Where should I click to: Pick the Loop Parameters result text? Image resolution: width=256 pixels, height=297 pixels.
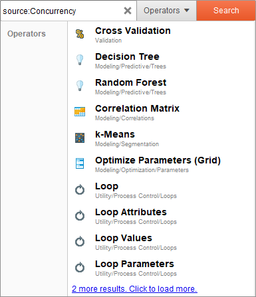point(134,264)
